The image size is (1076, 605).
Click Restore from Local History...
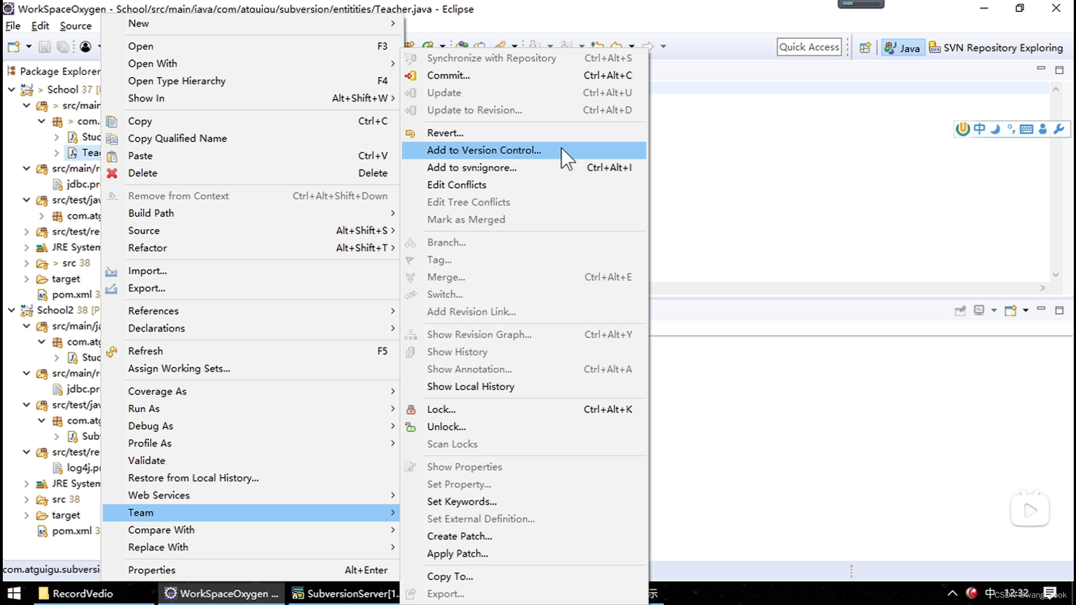tap(251, 478)
